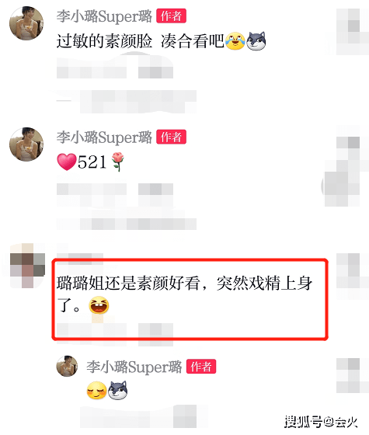The width and height of the screenshot is (369, 435).
Task: Click the username 李小璐Super璐 in the reply
Action: coord(134,367)
